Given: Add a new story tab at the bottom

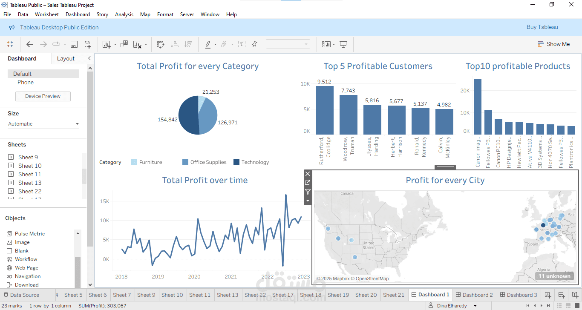Looking at the screenshot, I should tap(575, 295).
